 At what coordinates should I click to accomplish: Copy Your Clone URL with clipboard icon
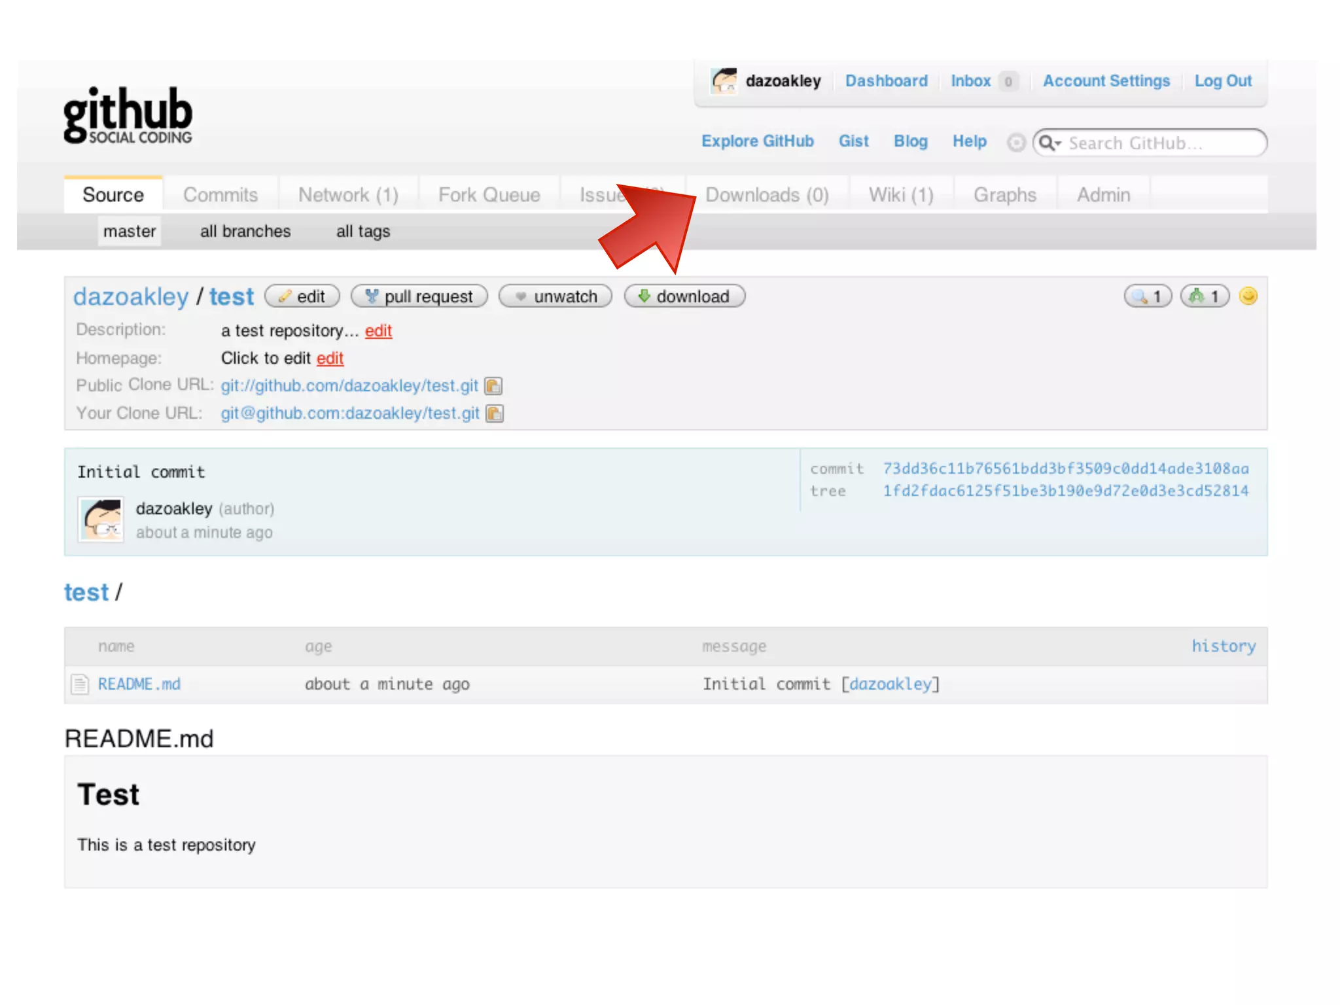point(495,414)
